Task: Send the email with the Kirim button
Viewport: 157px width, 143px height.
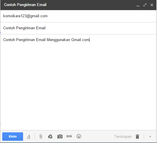Action: click(x=13, y=136)
